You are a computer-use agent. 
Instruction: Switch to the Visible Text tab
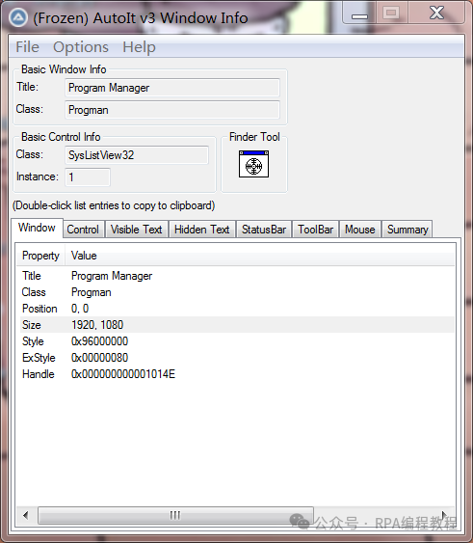click(137, 230)
